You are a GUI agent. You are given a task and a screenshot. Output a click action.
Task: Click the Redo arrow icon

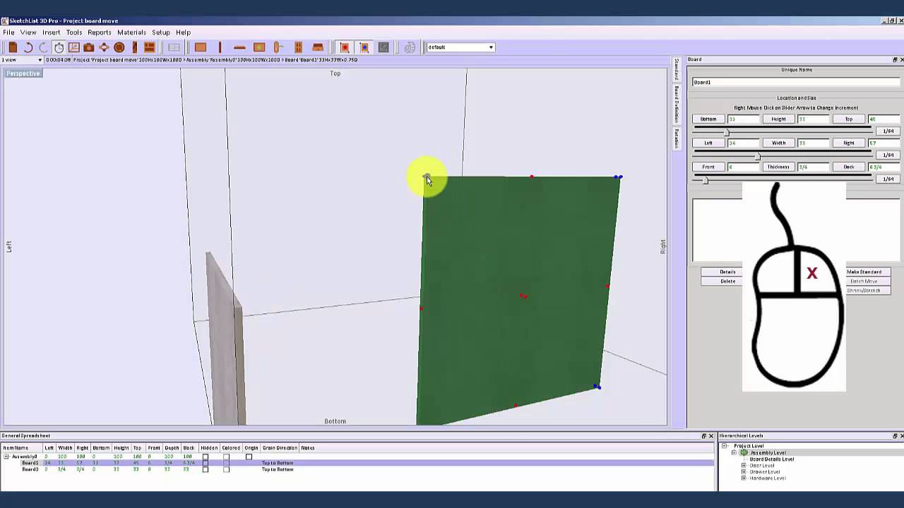pyautogui.click(x=44, y=47)
